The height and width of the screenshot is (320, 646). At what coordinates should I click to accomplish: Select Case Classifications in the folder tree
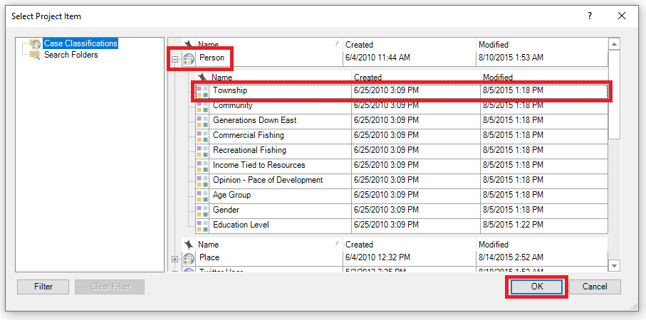tap(80, 43)
